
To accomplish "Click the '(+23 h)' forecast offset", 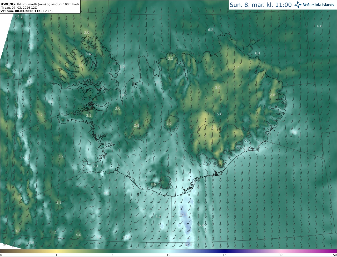I will (x=47, y=11).
